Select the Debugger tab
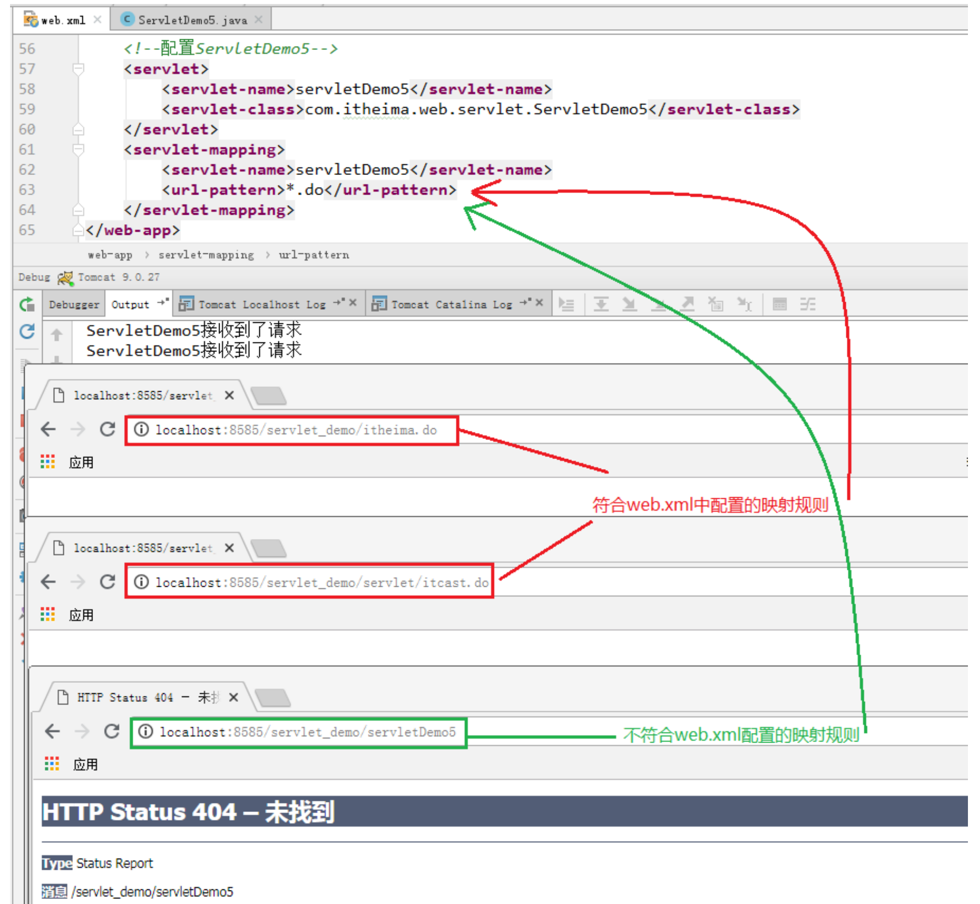 (74, 304)
